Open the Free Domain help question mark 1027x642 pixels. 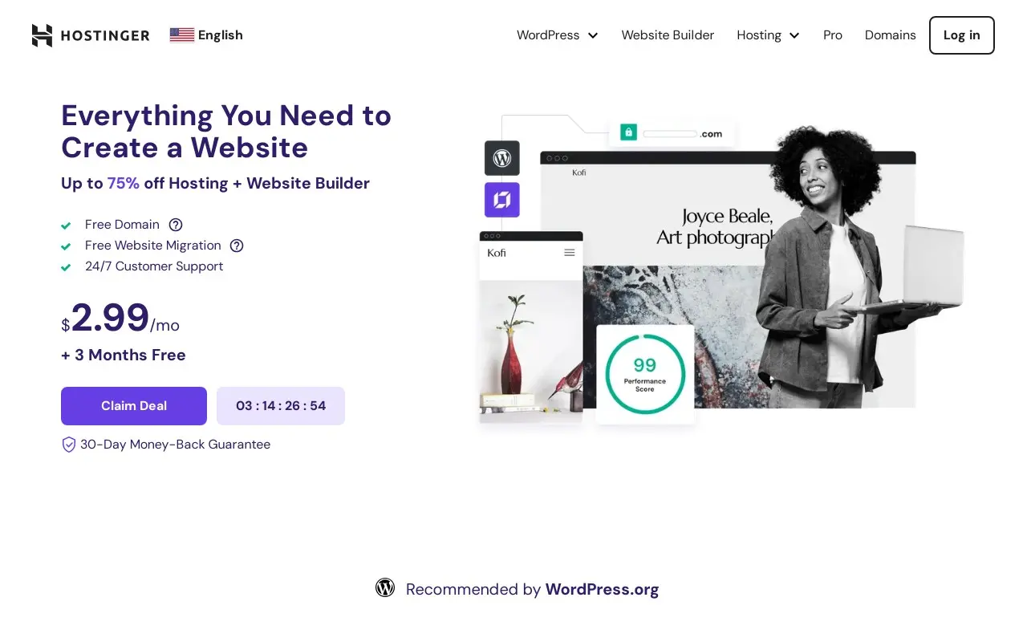tap(176, 225)
